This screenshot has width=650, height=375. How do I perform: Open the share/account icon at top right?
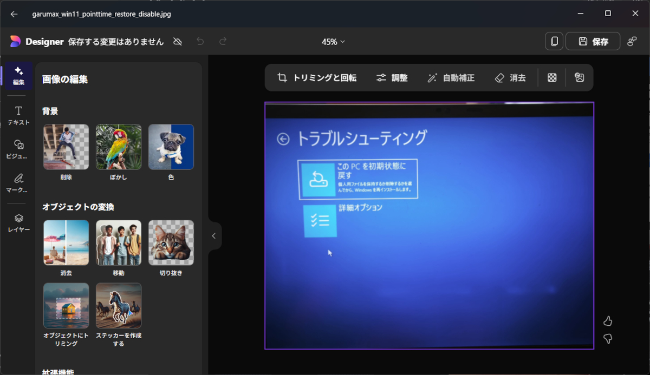(632, 42)
